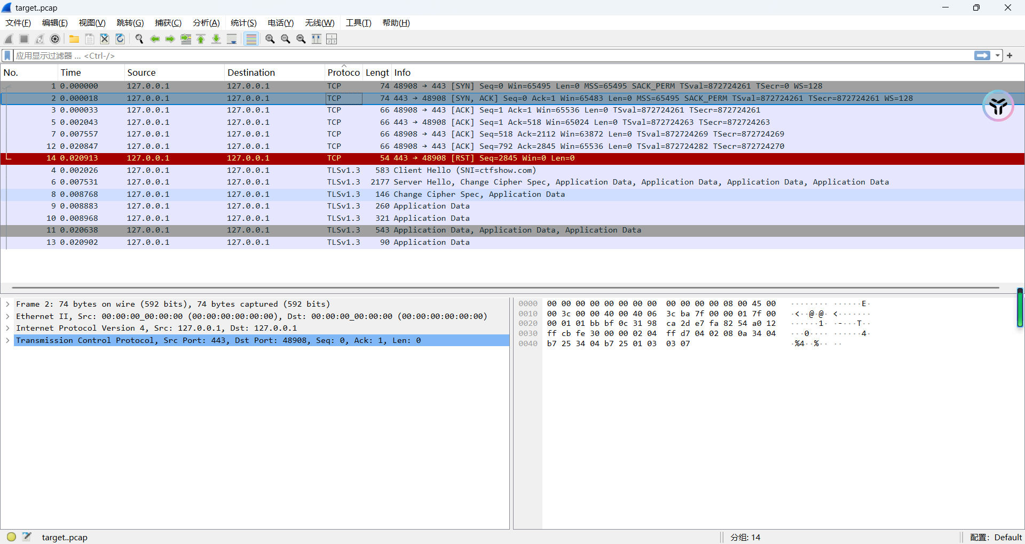Select the Client Hello (SNI=ctfshow.com) packet
This screenshot has height=544, width=1025.
tap(512, 170)
